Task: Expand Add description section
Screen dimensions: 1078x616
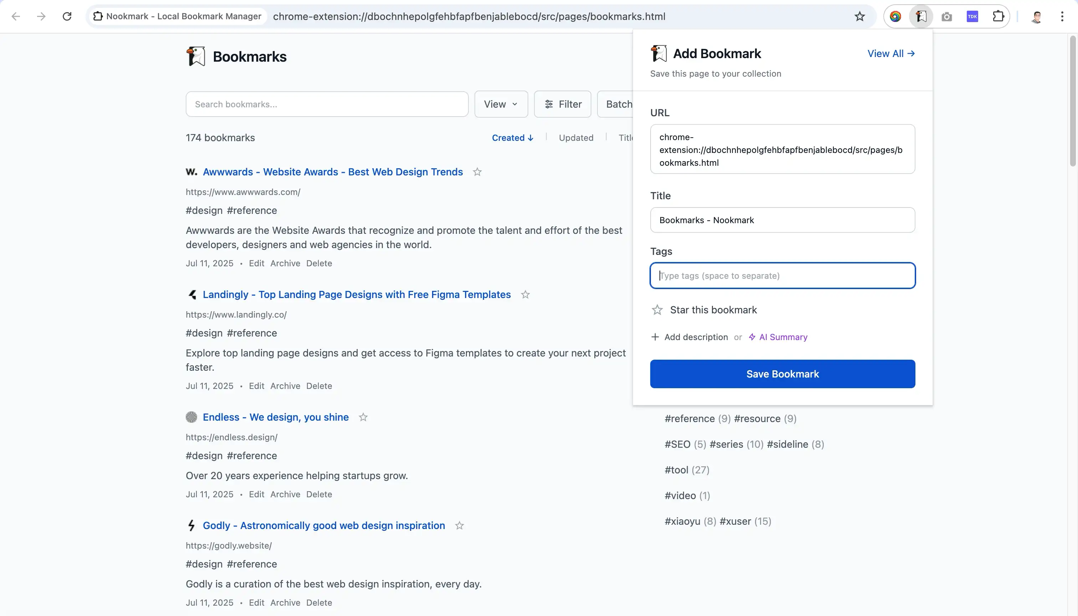Action: coord(689,337)
